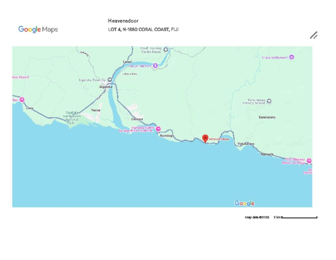Viewport: 336px width, 260px height.
Task: Click the Namada place label
Action: pyautogui.click(x=267, y=154)
